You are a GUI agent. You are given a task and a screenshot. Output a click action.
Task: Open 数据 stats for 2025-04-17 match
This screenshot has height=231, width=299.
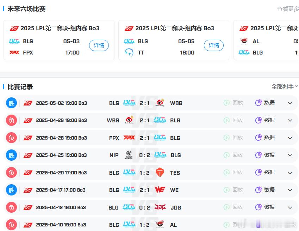[x=265, y=190]
